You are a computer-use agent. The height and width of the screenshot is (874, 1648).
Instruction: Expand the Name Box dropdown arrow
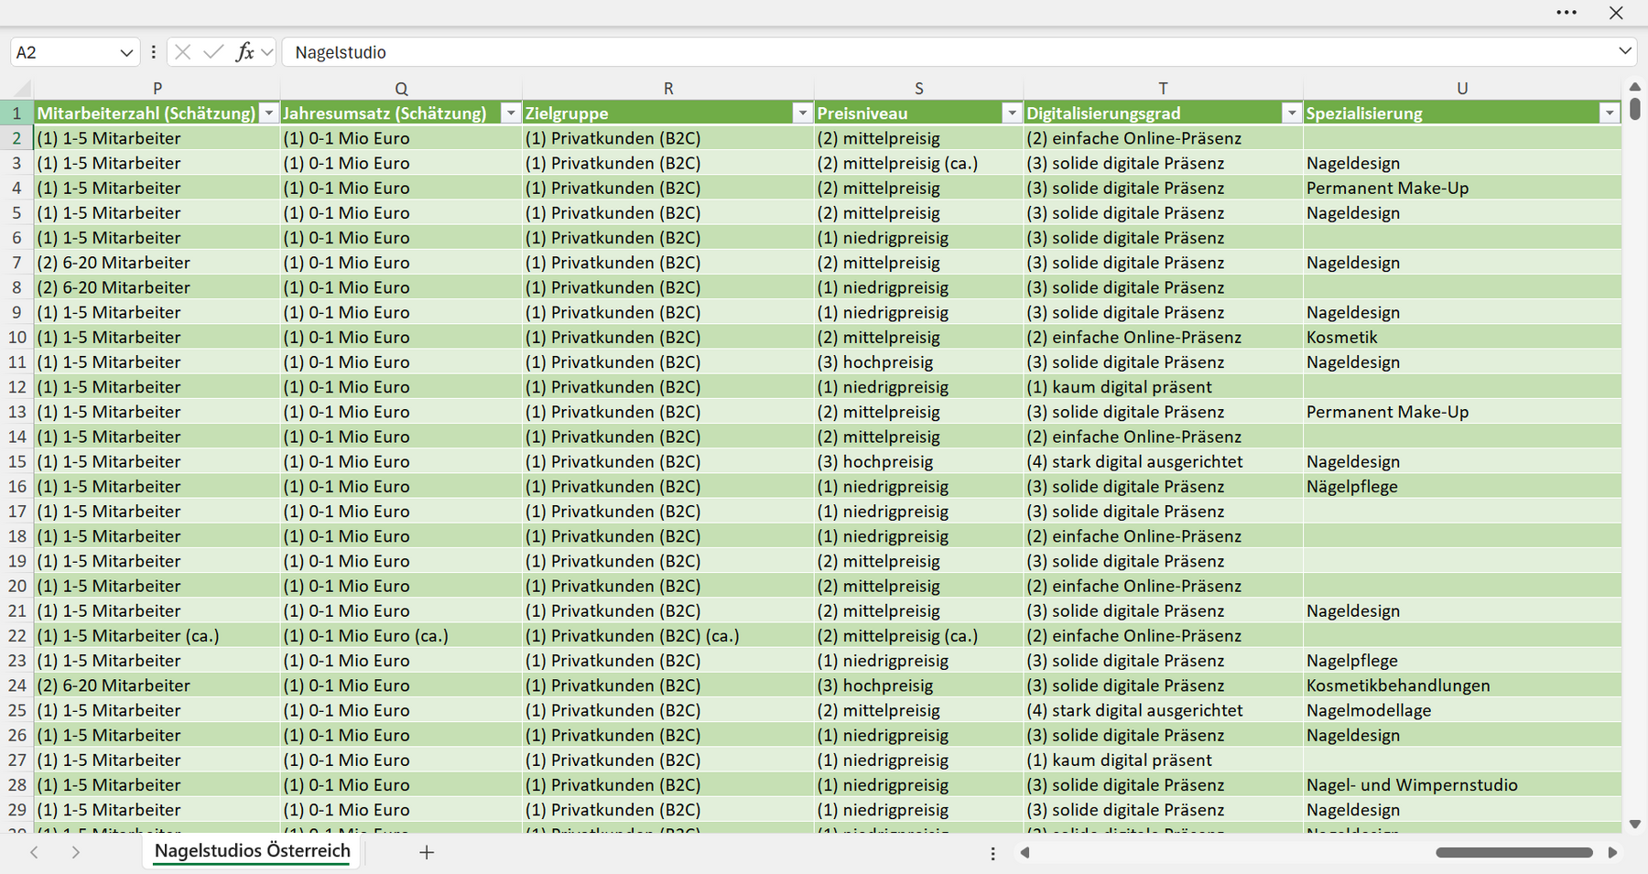click(x=126, y=53)
